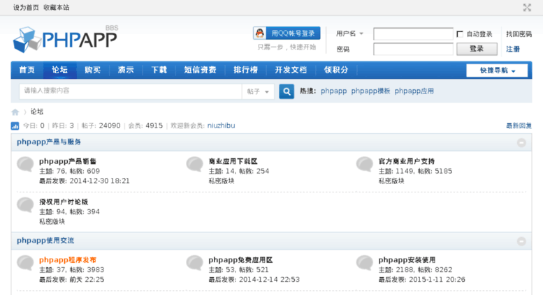
Task: Click speech bubble icon for phpapp免费应用区
Action: coord(194,263)
